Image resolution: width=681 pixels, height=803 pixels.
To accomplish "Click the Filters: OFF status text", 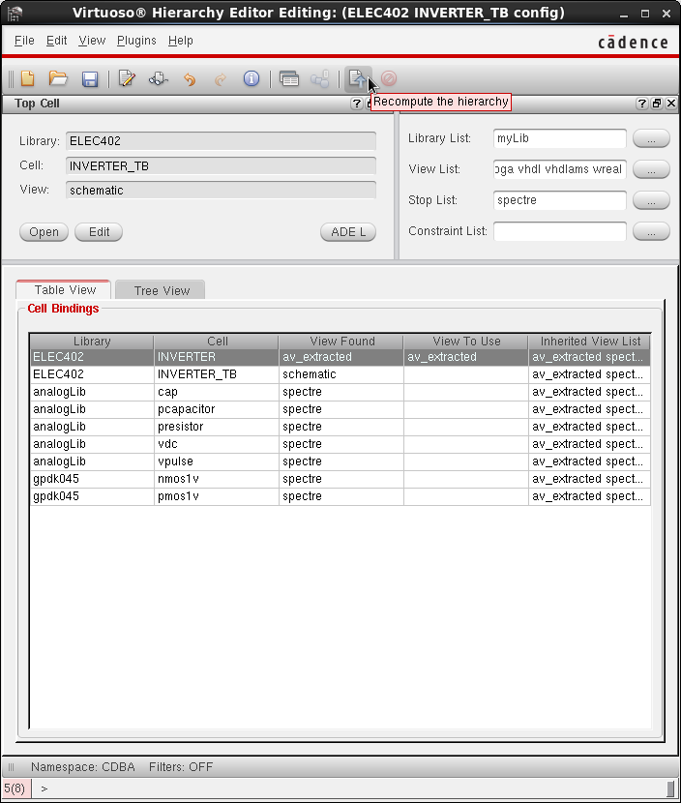I will click(181, 766).
